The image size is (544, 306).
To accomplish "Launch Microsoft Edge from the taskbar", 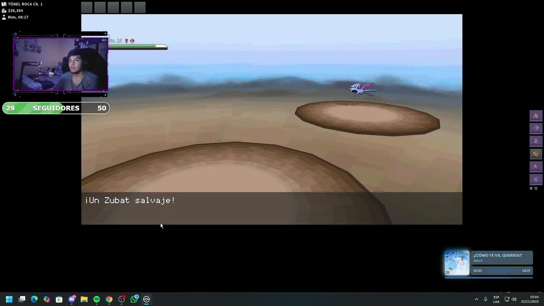I will tap(34, 299).
